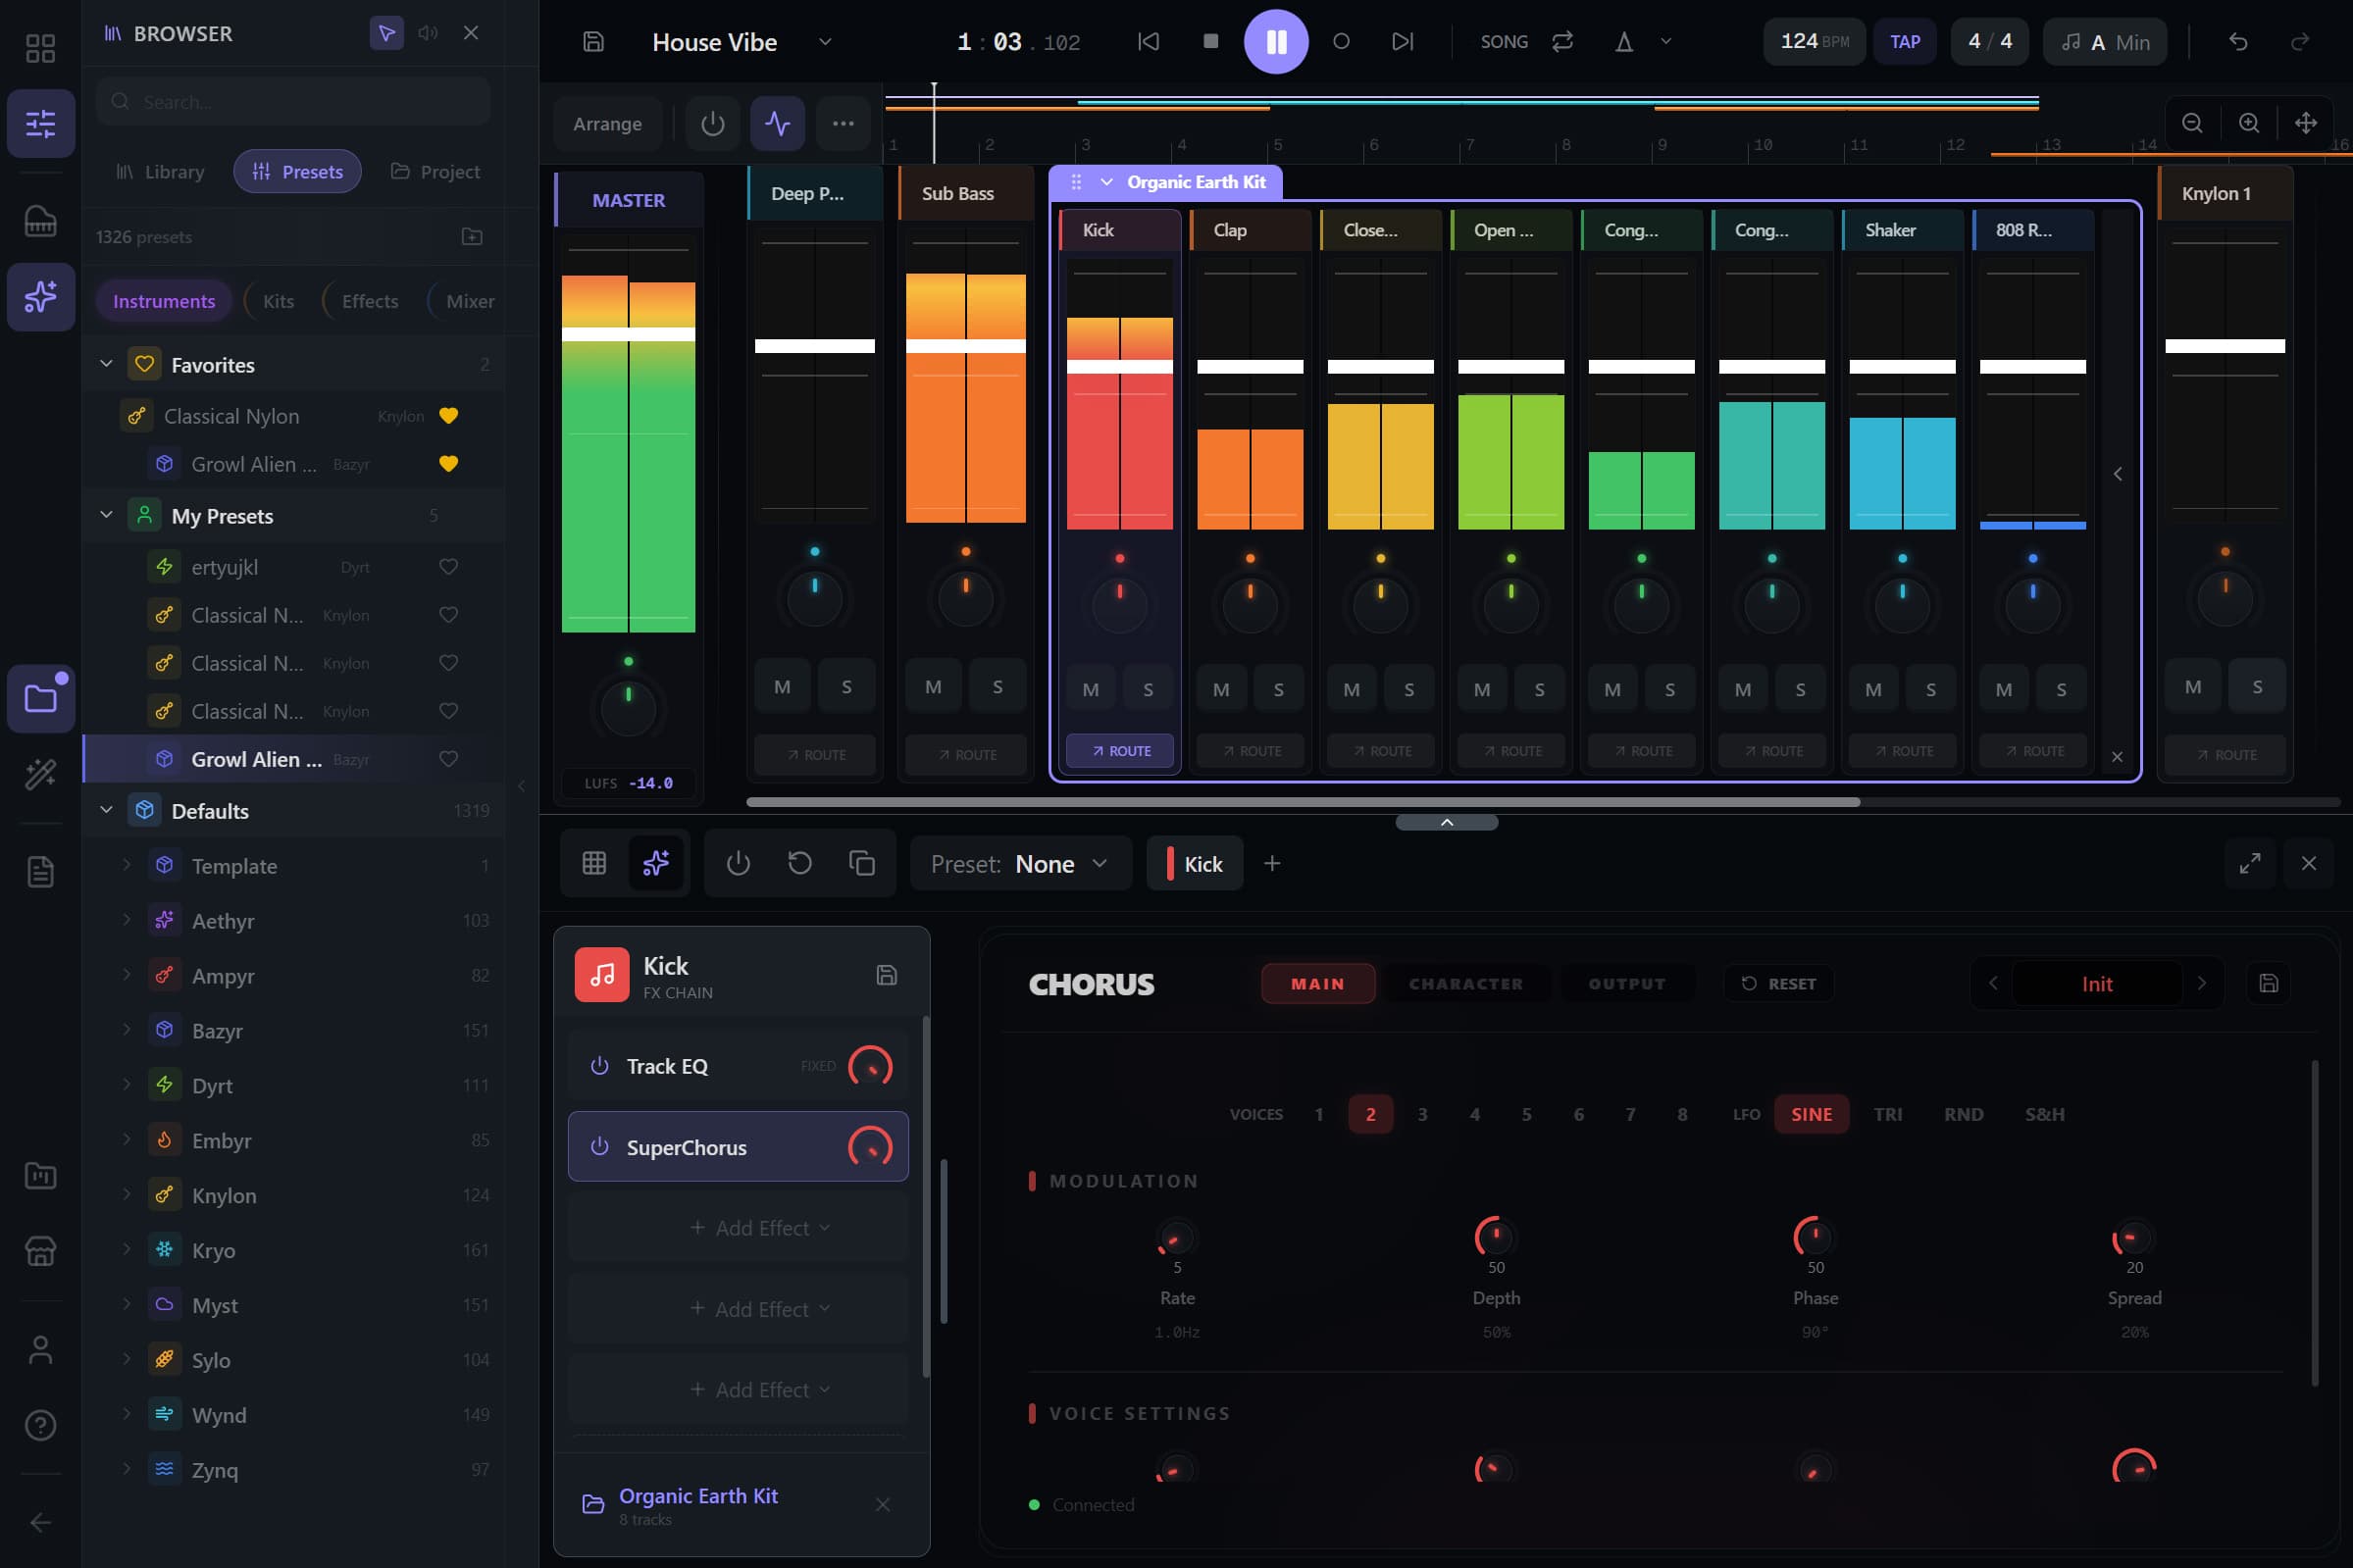Open the marketplace store icon in the sidebar

pyautogui.click(x=41, y=1251)
